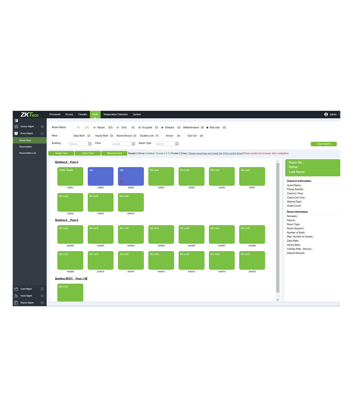Click the room list vertical scrollbar
Viewport: 353px width, 417px height.
(278, 227)
